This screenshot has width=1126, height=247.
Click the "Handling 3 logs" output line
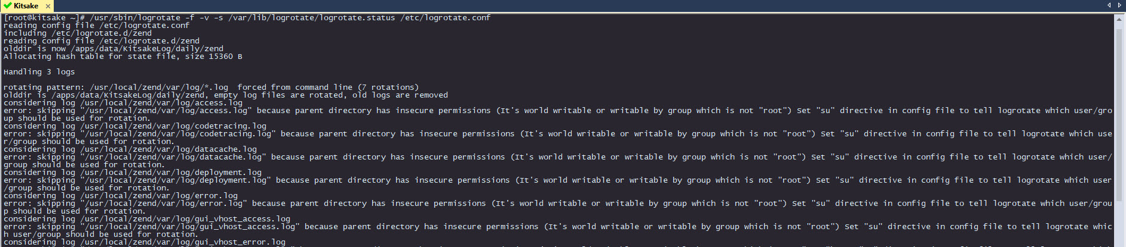coord(39,72)
